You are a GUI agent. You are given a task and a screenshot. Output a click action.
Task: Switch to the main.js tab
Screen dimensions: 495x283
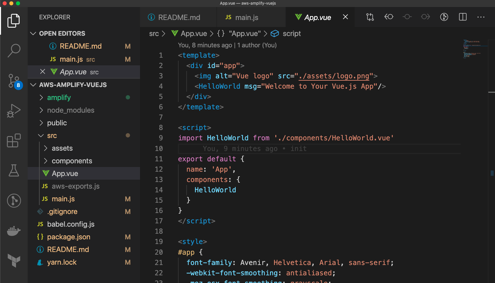click(x=251, y=17)
